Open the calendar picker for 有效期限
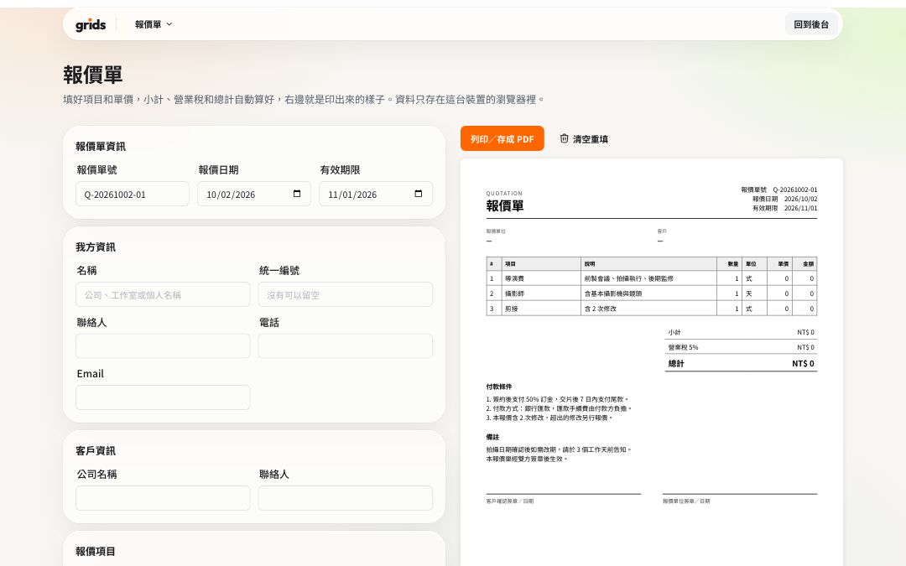Viewport: 906px width, 566px height. click(x=419, y=194)
